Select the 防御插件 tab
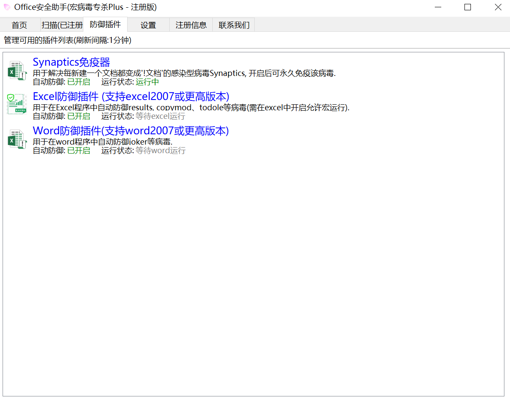510x402 pixels. [105, 24]
